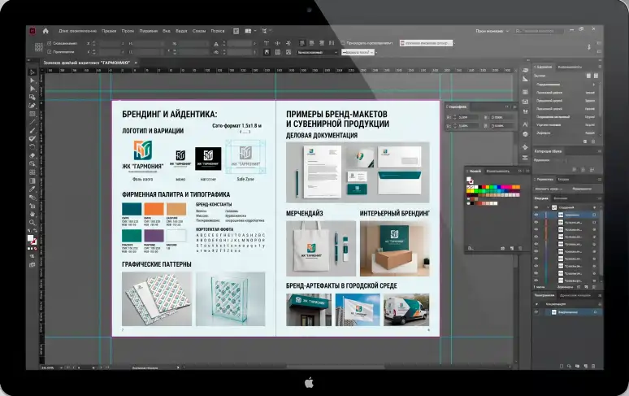The image size is (629, 396).
Task: Select the Line tool in the toolbox
Action: coord(32,122)
